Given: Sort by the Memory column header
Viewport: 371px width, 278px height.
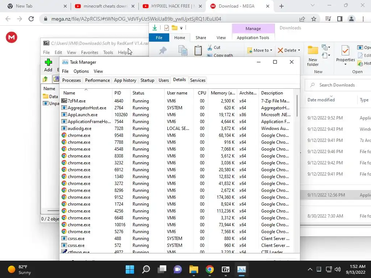Looking at the screenshot, I should tap(223, 93).
